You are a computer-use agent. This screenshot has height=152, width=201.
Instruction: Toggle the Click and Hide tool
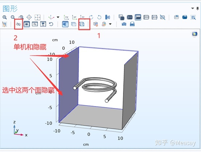click(19, 24)
